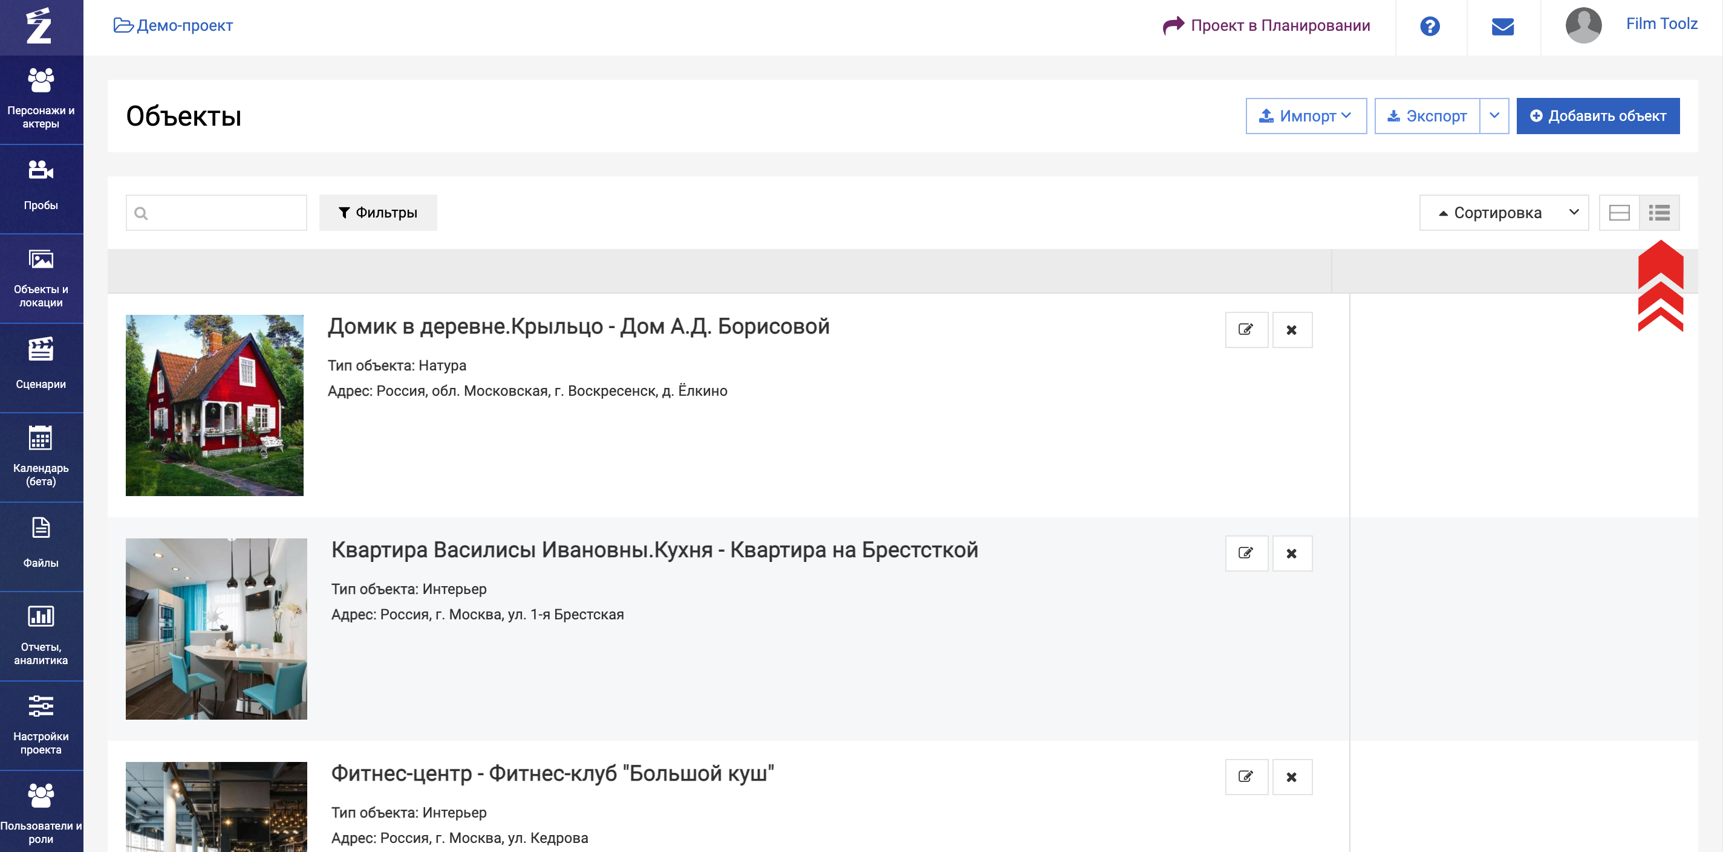Open Демо-проект link
The image size is (1723, 852).
(173, 25)
